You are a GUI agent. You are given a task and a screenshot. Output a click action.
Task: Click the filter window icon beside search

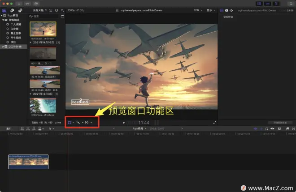pyautogui.click(x=62, y=17)
